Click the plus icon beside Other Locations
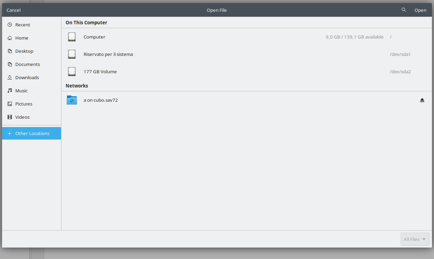The width and height of the screenshot is (434, 259). point(10,133)
